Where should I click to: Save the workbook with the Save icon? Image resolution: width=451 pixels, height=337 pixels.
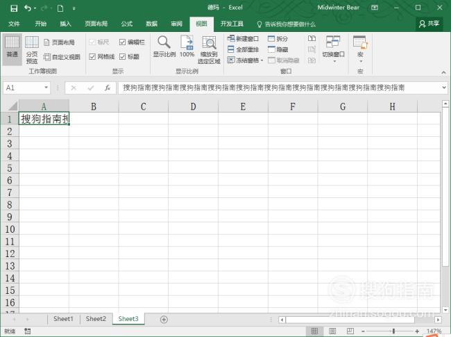click(14, 8)
